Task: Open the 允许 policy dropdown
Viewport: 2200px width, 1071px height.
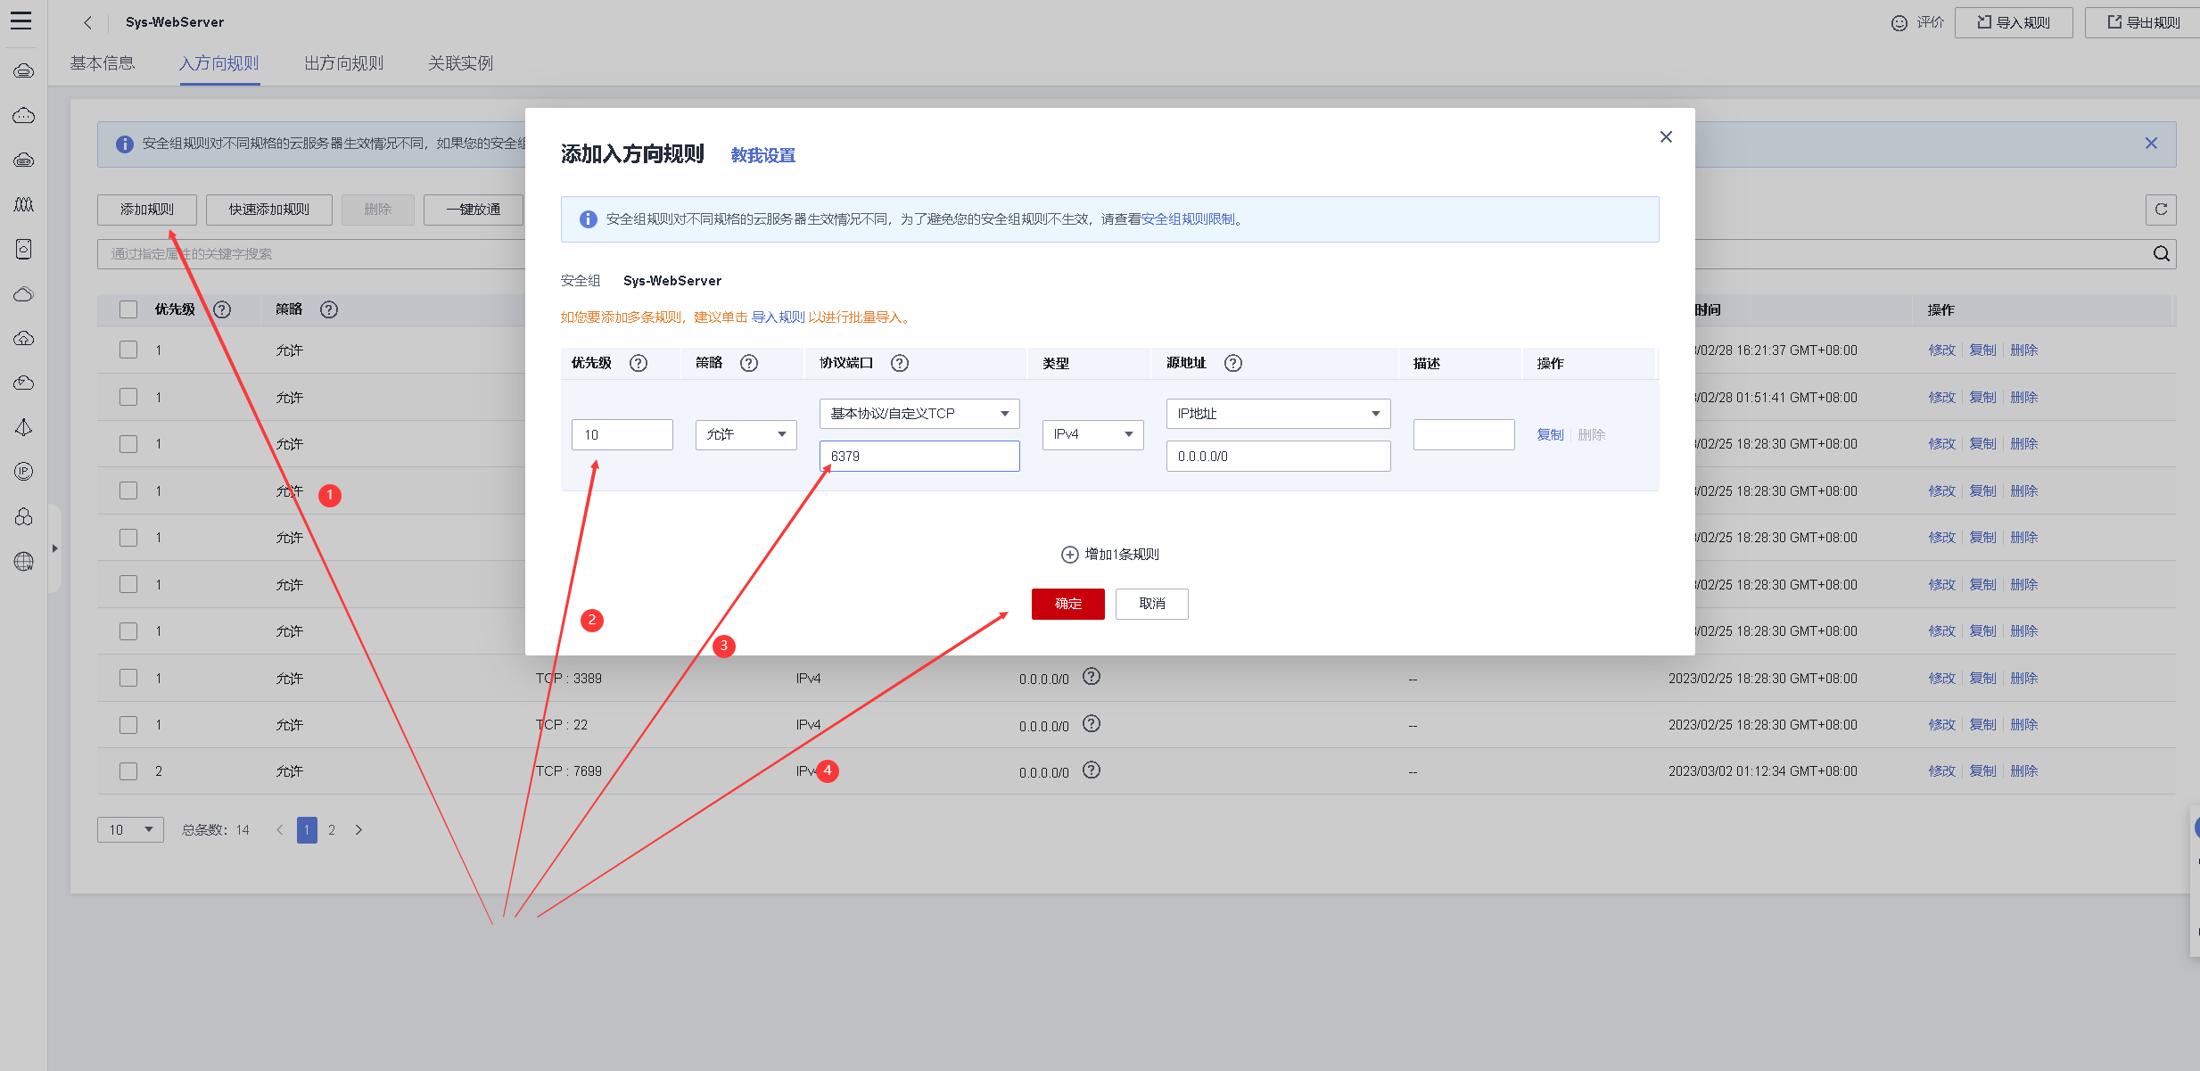Action: pos(746,434)
